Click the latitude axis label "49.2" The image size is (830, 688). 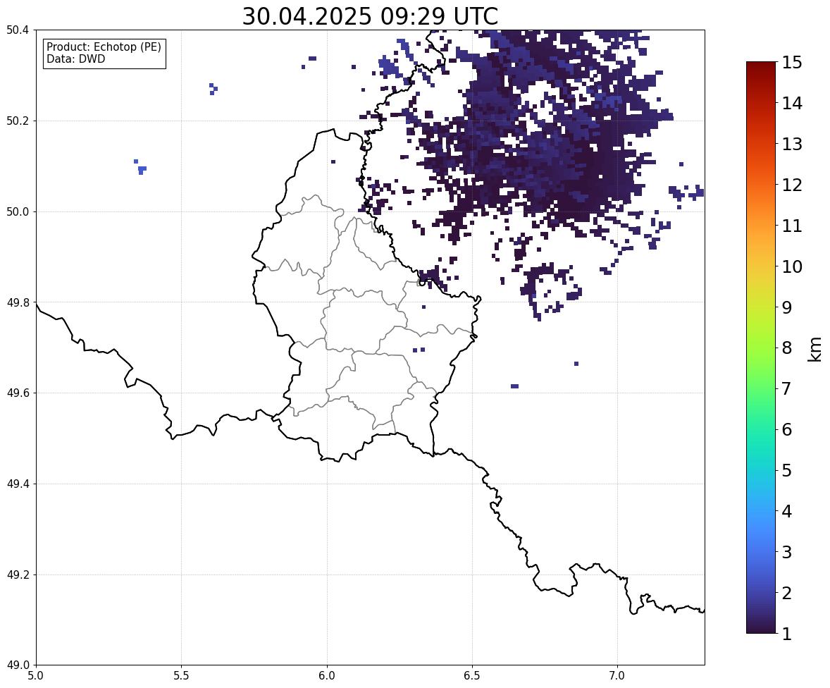[x=17, y=575]
